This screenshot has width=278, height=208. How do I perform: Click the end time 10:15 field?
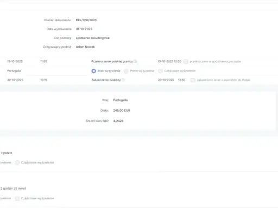pyautogui.click(x=43, y=80)
